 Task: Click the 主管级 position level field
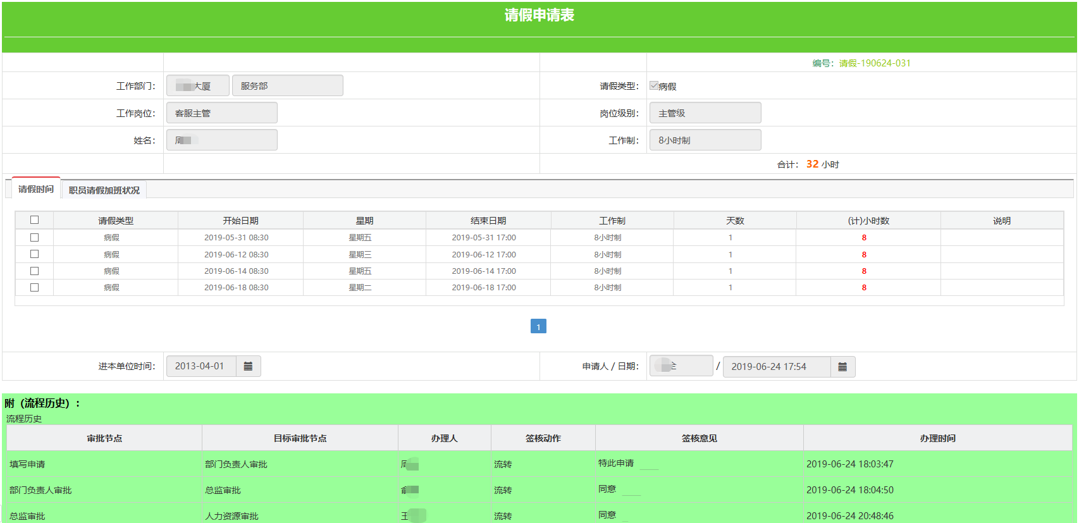pyautogui.click(x=705, y=113)
